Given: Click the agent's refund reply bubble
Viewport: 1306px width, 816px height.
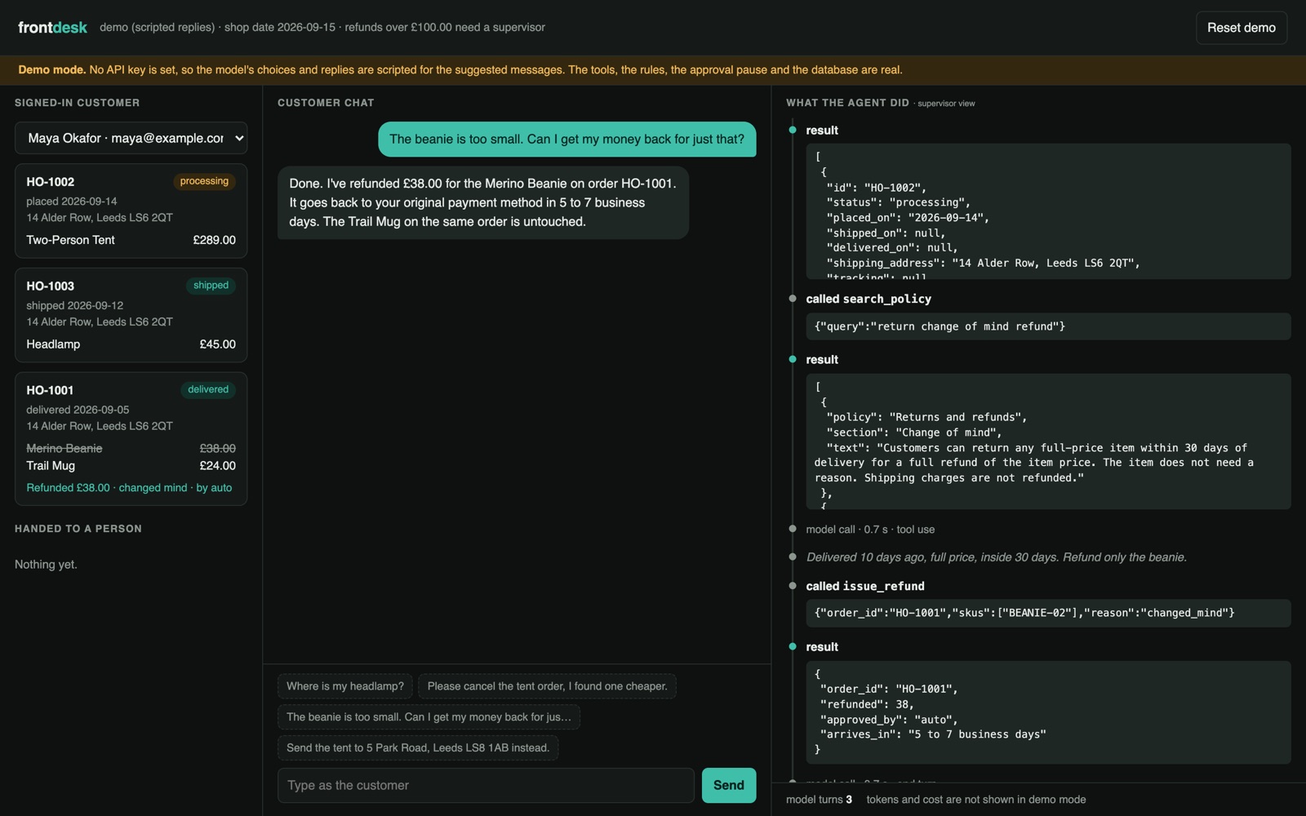Looking at the screenshot, I should pyautogui.click(x=482, y=202).
